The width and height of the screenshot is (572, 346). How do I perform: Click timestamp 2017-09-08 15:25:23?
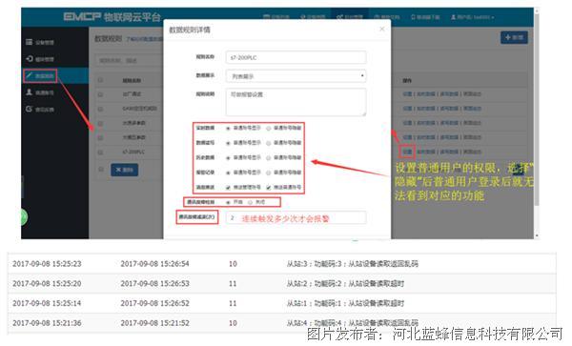[47, 264]
